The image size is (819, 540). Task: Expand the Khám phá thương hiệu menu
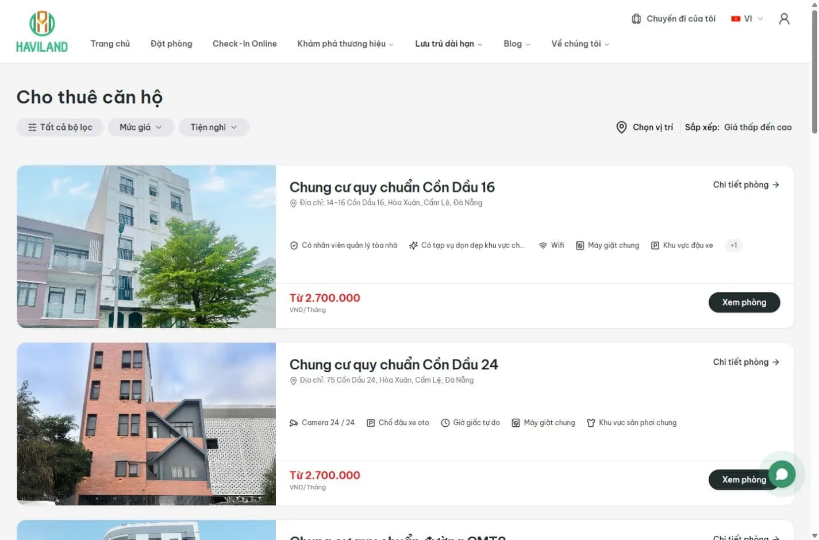click(345, 44)
